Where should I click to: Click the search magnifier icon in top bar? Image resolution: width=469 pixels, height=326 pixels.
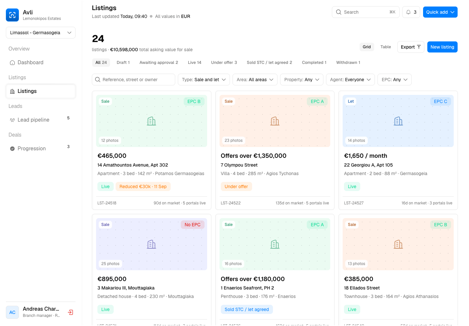point(339,12)
